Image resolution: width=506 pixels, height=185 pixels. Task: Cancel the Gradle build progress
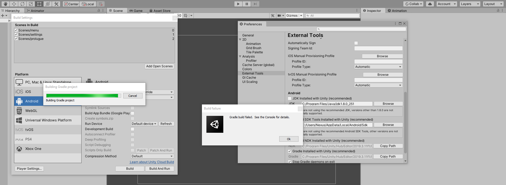133,96
